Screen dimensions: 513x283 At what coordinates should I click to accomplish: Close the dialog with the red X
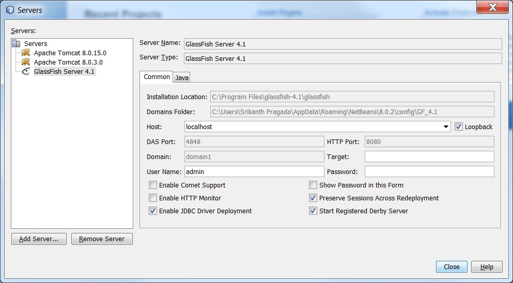coord(492,7)
